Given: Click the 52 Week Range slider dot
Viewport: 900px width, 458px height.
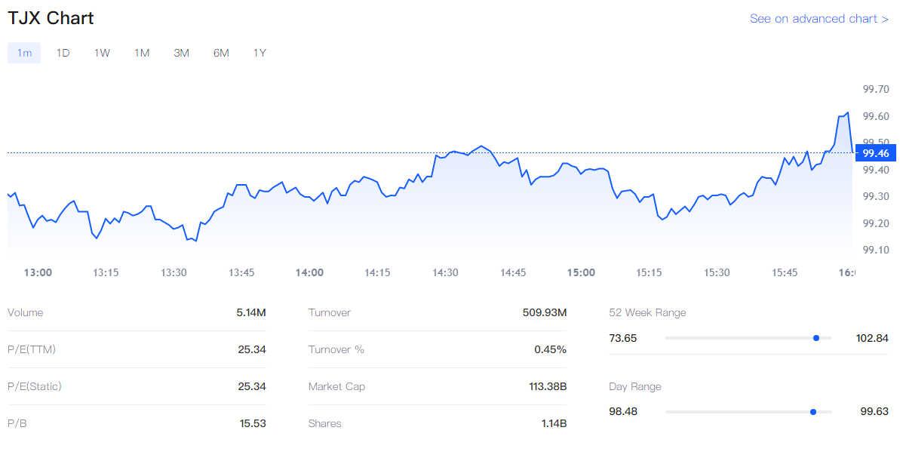Looking at the screenshot, I should [816, 338].
